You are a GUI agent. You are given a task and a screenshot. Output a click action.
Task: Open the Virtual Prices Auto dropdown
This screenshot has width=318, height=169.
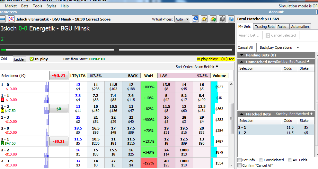tap(182, 19)
